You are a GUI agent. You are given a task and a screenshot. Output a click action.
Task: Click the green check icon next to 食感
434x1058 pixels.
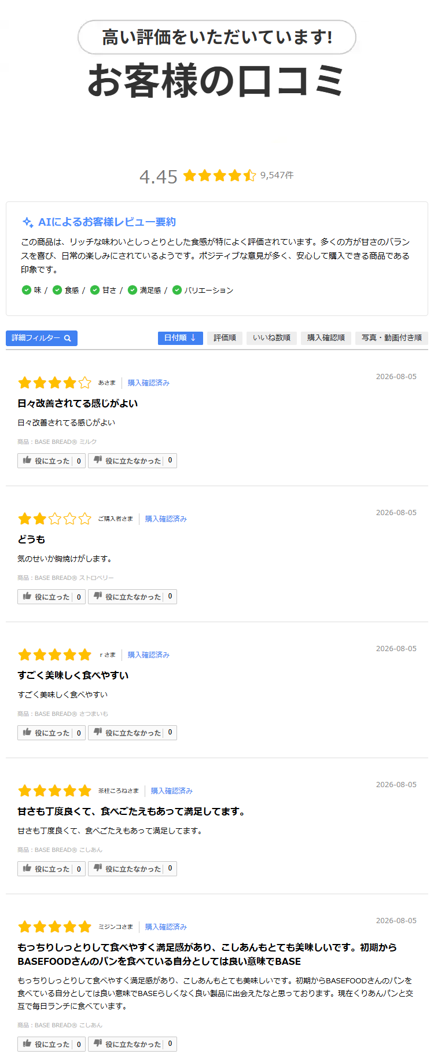tap(57, 290)
